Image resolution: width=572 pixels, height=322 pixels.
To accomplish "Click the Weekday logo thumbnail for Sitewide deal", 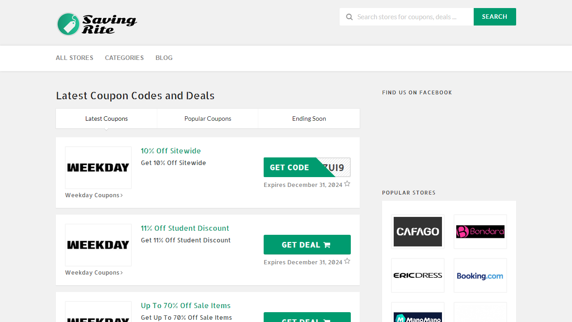I will [x=98, y=167].
